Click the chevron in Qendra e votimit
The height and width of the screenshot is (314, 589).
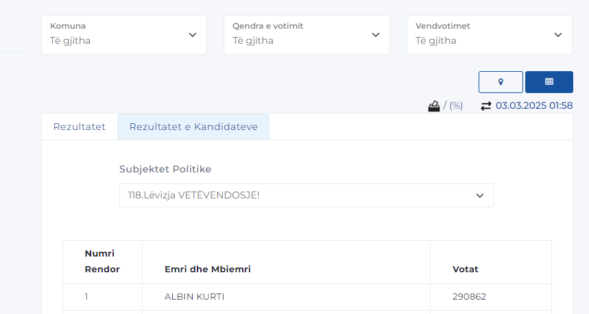376,35
